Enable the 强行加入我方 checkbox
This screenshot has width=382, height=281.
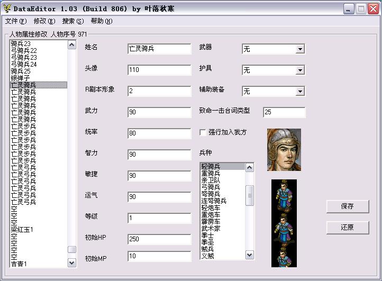(x=203, y=132)
